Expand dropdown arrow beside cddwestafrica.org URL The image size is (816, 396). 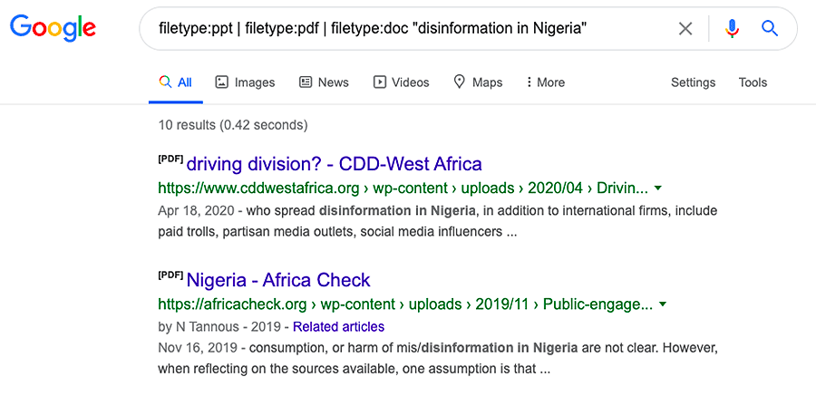coord(658,188)
